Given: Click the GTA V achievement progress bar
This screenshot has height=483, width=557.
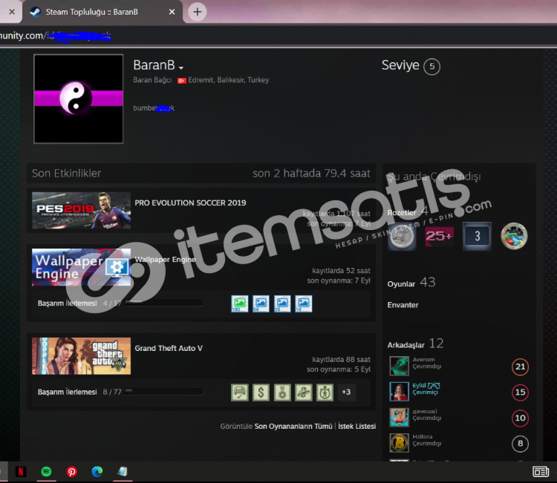Looking at the screenshot, I should pyautogui.click(x=164, y=392).
